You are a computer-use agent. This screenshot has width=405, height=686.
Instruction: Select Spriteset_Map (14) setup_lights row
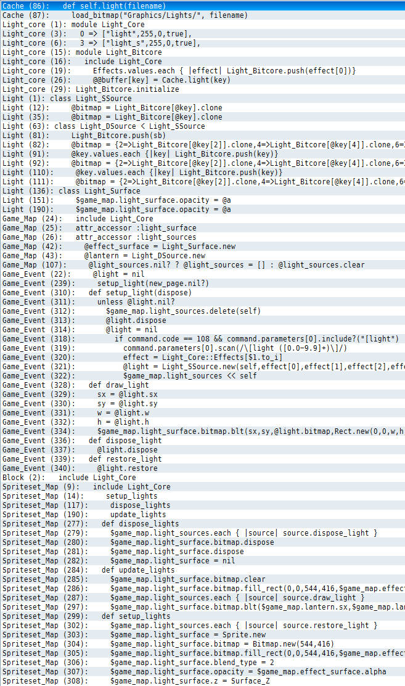[x=202, y=496]
